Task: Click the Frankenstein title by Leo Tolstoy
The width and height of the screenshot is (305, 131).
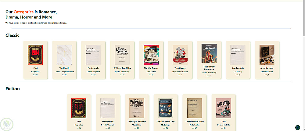Action: coord(238,68)
